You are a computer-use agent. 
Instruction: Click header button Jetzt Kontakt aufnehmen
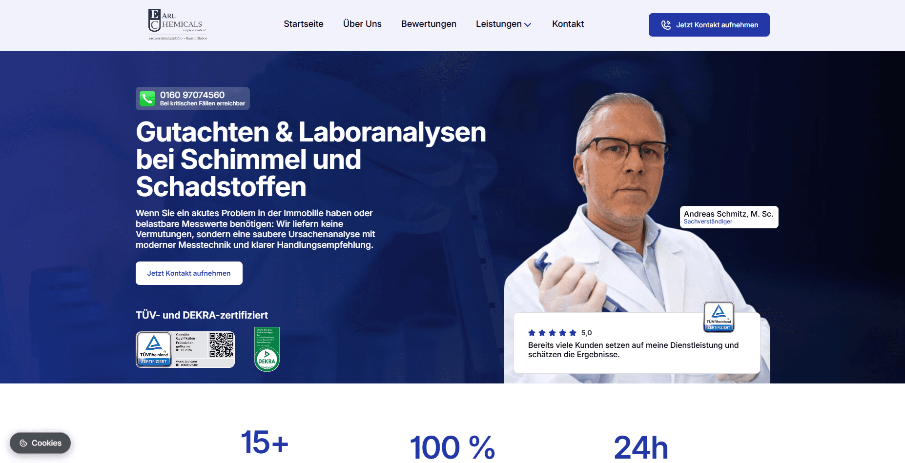click(x=709, y=25)
